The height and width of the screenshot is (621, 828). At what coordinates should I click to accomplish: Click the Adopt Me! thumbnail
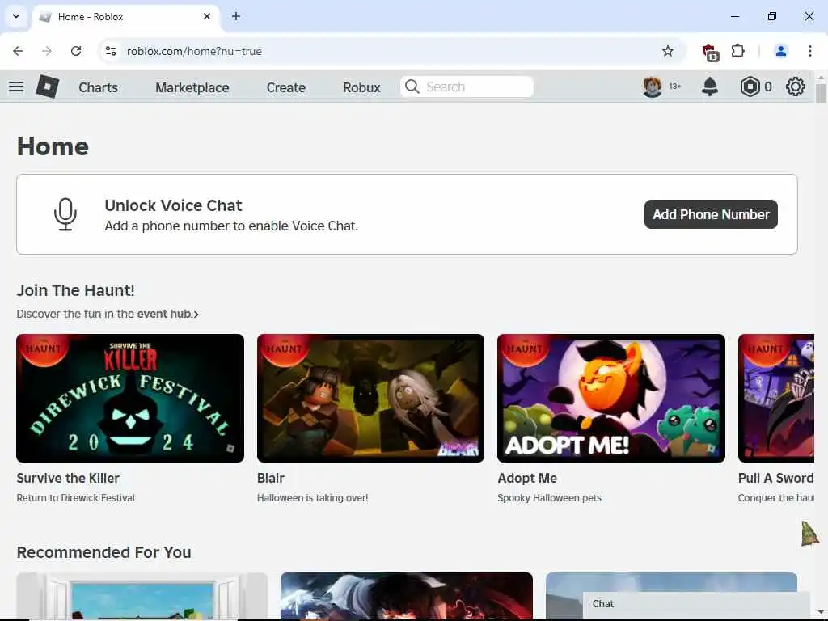pos(611,398)
